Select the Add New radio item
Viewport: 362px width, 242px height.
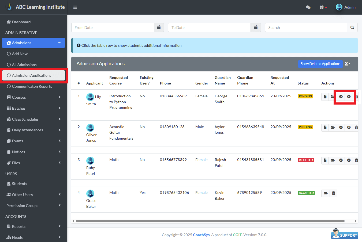[x=20, y=54]
